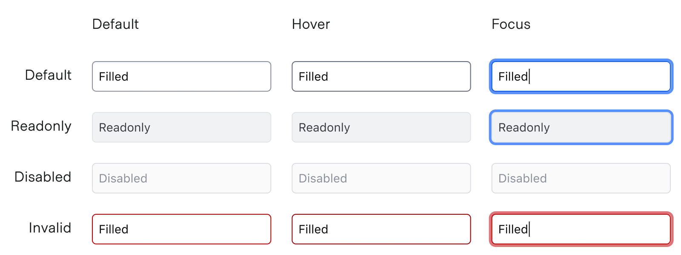The height and width of the screenshot is (255, 681).
Task: Click the Hover column Filled input
Action: tap(381, 76)
